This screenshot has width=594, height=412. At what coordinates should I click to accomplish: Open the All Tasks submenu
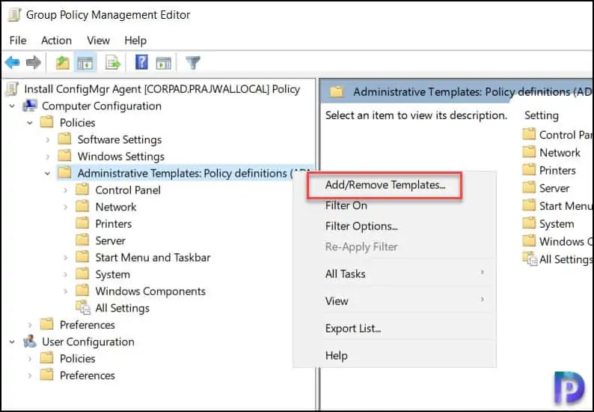click(346, 273)
